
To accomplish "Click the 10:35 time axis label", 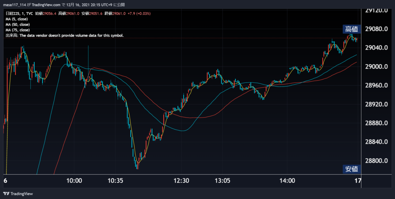I will coord(115,181).
